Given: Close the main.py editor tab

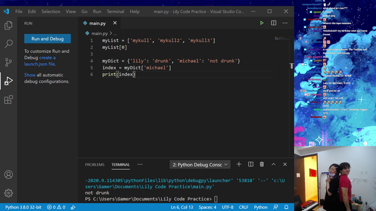Looking at the screenshot, I should [x=115, y=23].
